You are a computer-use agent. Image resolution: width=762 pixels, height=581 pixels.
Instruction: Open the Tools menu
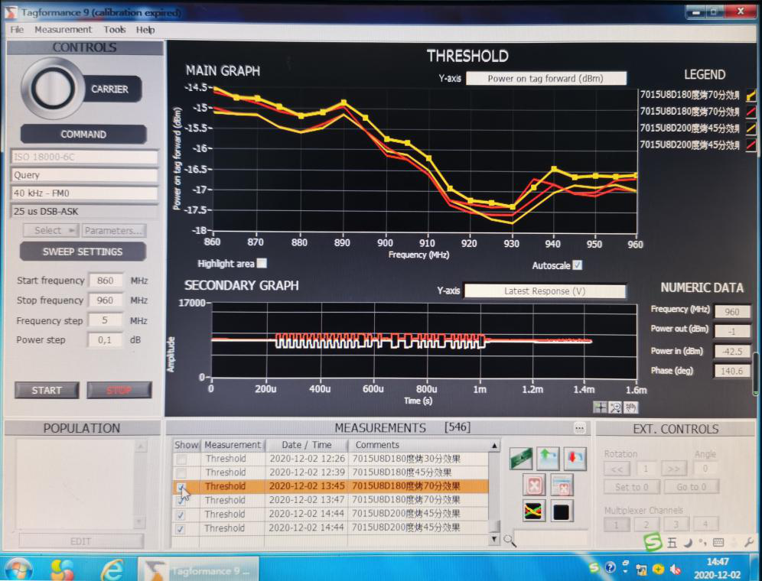tap(115, 30)
